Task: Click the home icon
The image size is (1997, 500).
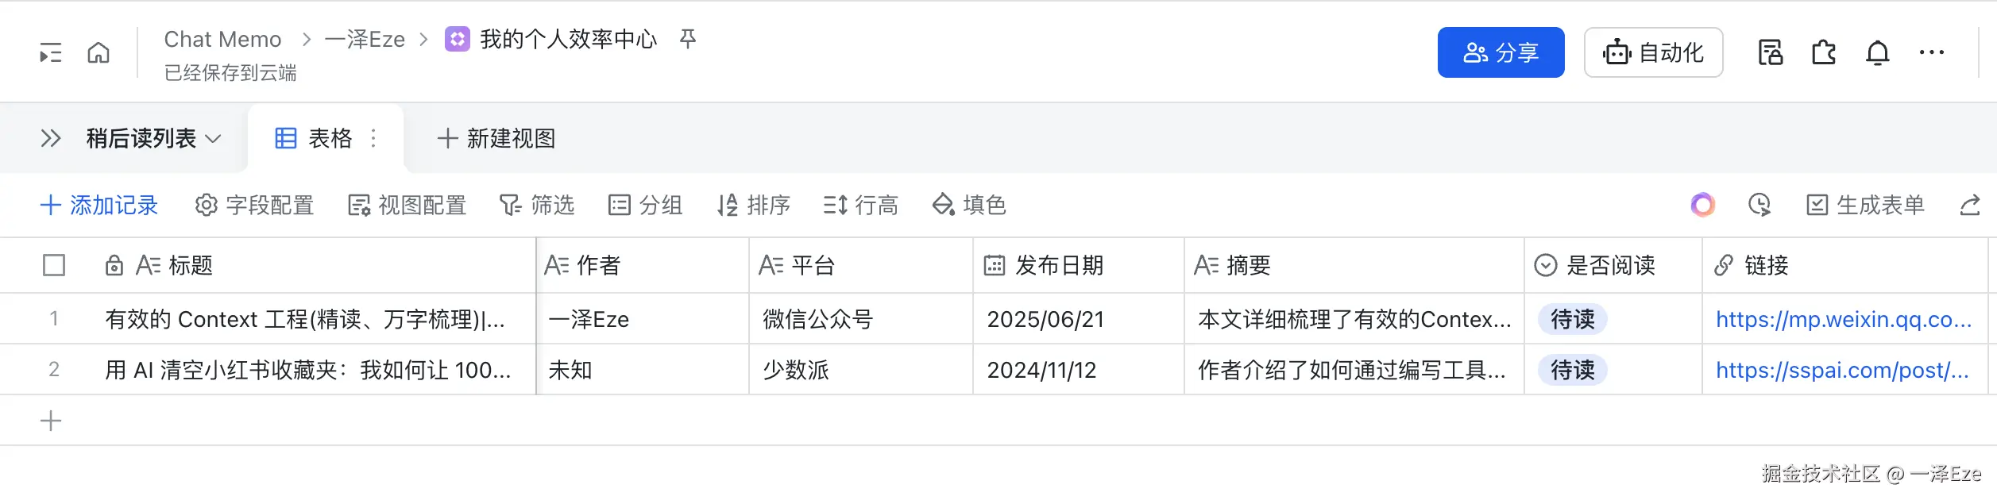Action: pyautogui.click(x=98, y=53)
